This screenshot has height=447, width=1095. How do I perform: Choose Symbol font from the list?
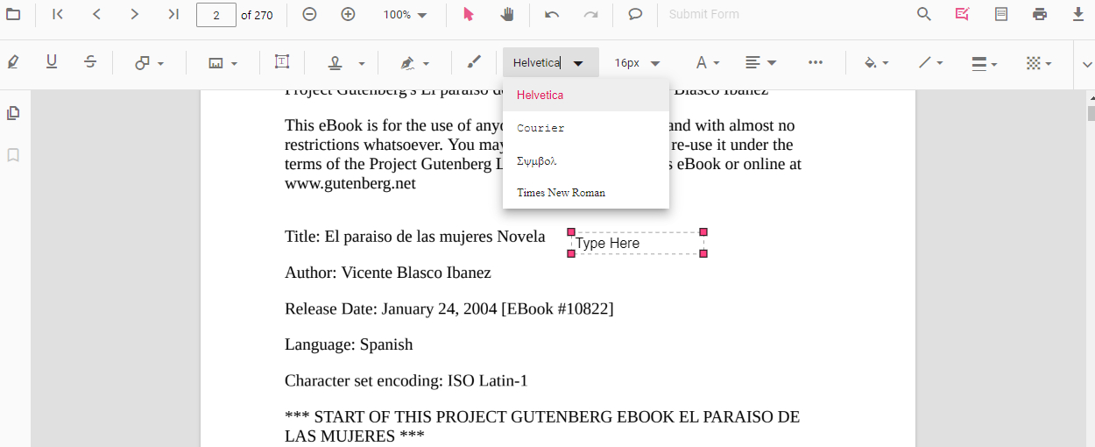point(586,160)
